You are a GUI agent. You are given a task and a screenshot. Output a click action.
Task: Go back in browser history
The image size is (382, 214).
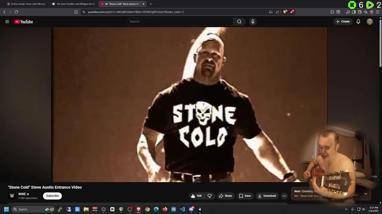4,12
